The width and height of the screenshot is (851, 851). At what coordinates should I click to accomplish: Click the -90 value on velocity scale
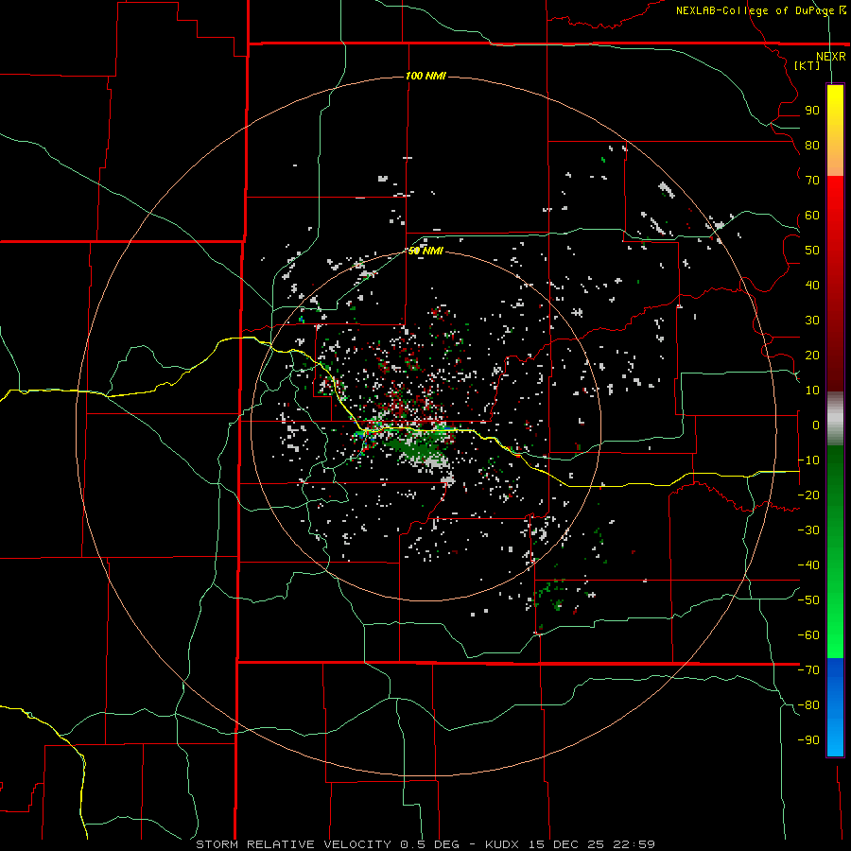click(808, 740)
